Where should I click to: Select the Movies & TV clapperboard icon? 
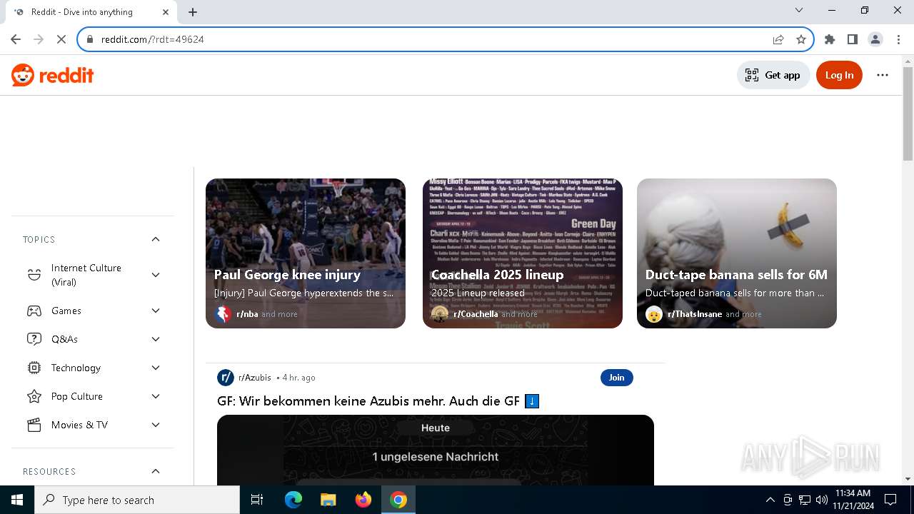pyautogui.click(x=34, y=425)
